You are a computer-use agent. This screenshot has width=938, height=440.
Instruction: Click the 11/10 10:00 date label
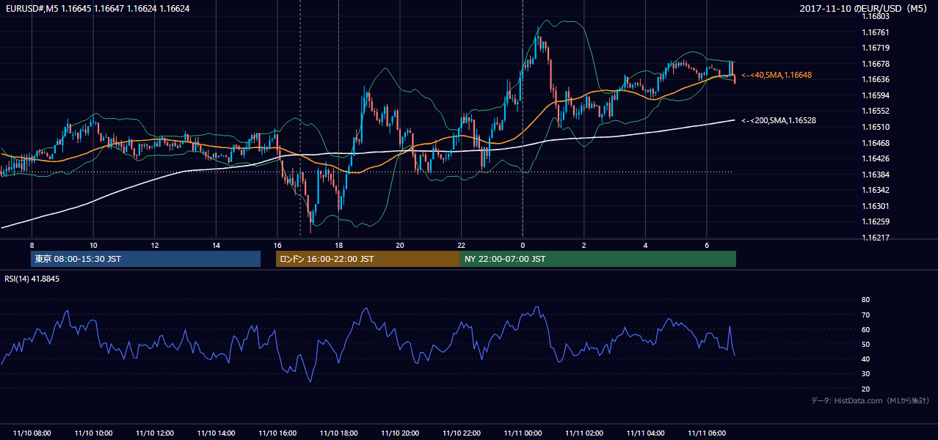tap(93, 433)
